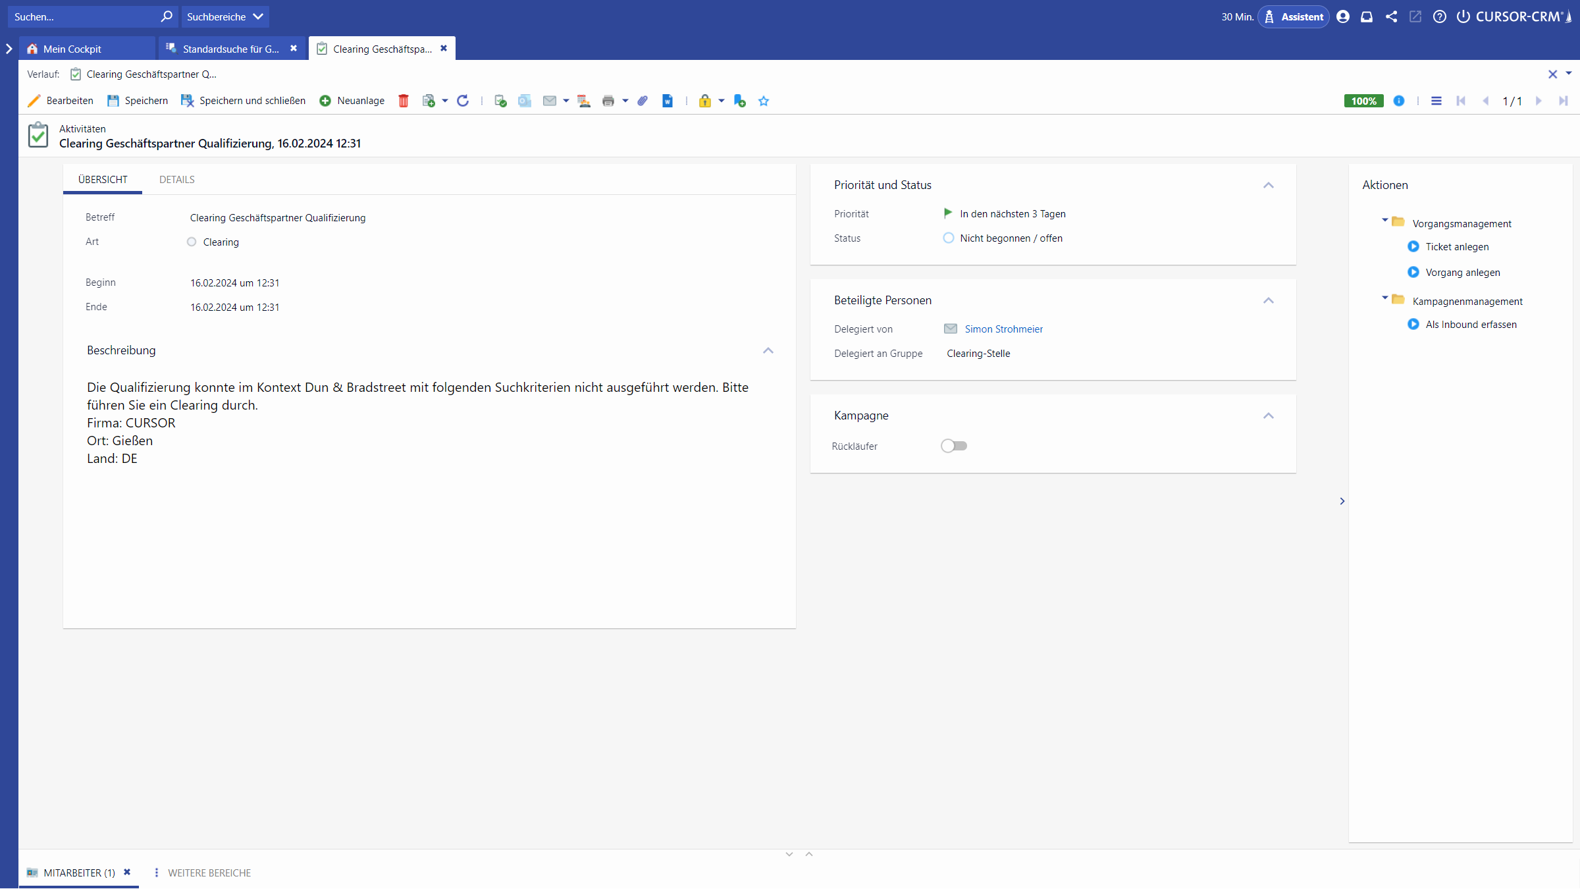Click the printer icon
The width and height of the screenshot is (1580, 889).
tap(608, 101)
